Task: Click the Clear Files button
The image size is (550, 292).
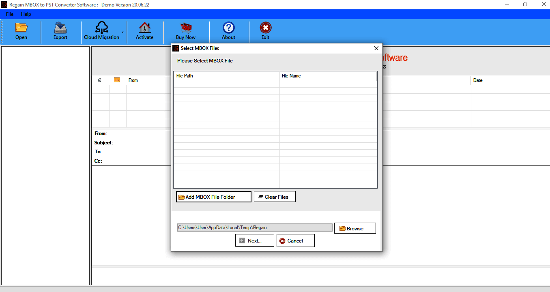Action: (275, 197)
